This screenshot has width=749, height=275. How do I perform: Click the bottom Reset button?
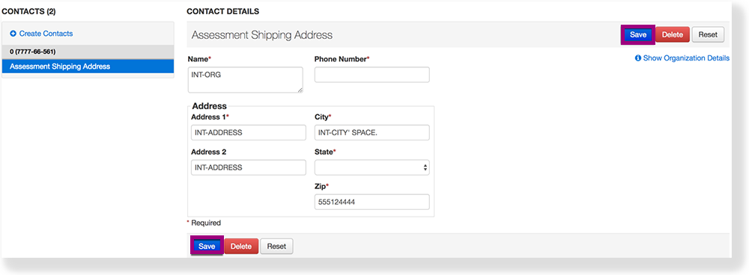276,247
